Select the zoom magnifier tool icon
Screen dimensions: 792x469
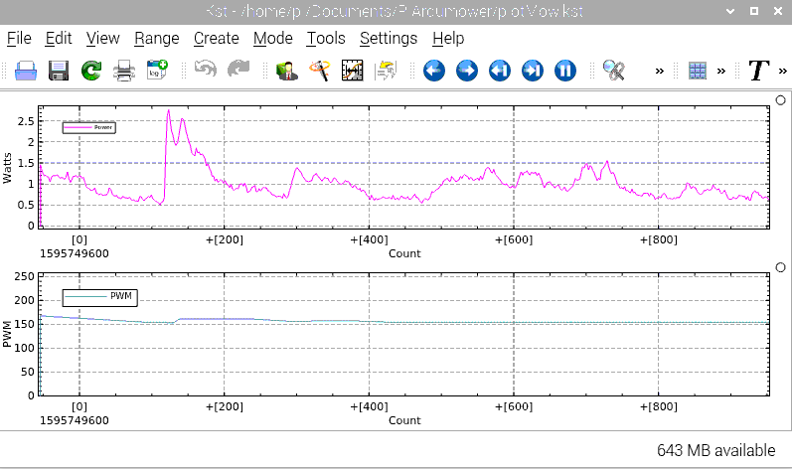[614, 71]
